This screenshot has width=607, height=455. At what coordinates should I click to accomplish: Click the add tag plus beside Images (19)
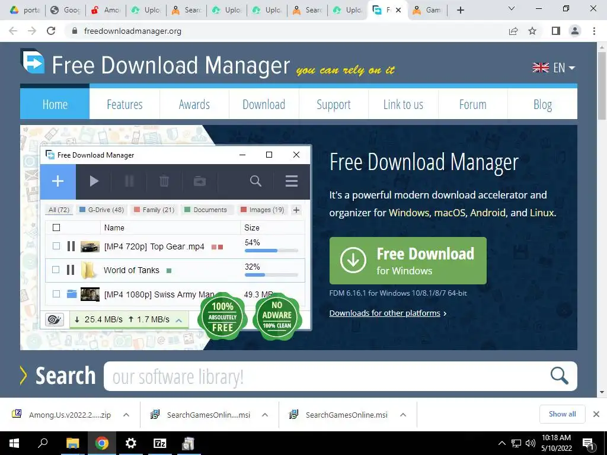296,210
